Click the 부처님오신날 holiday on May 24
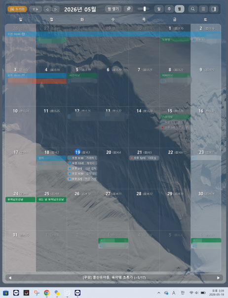 20,200
